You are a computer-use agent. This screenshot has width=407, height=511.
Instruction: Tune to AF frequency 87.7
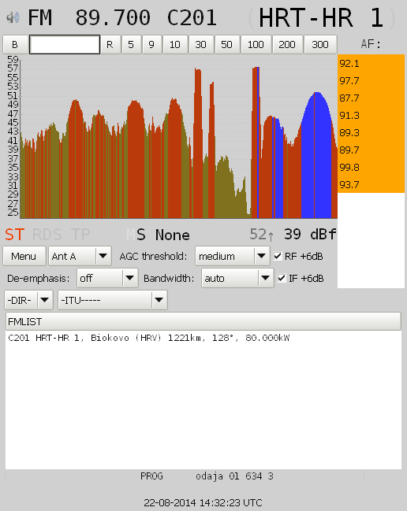point(371,98)
